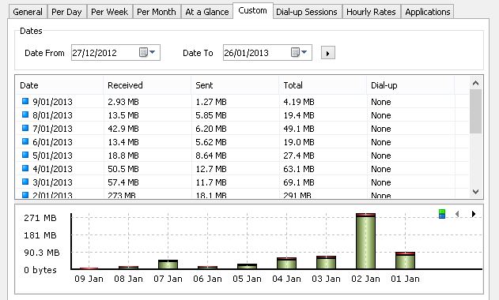Viewport: 499px width, 300px height.
Task: Click the 02 Jan bar in the chart
Action: tap(365, 242)
